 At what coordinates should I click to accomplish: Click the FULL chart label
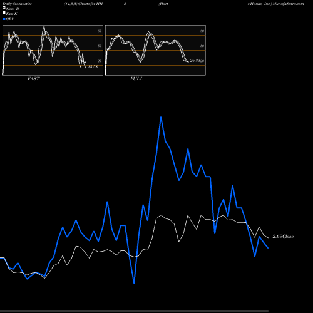[136, 79]
